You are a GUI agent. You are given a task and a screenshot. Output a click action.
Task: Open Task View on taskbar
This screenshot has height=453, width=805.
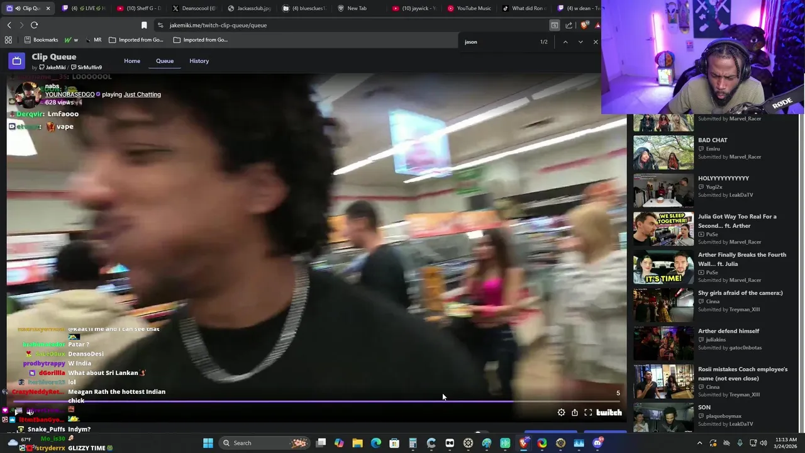tap(321, 443)
